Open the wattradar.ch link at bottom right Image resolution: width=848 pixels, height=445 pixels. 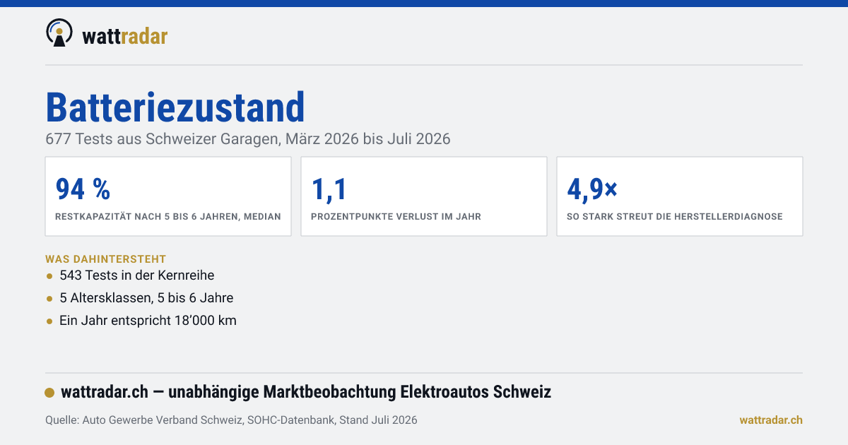point(771,420)
